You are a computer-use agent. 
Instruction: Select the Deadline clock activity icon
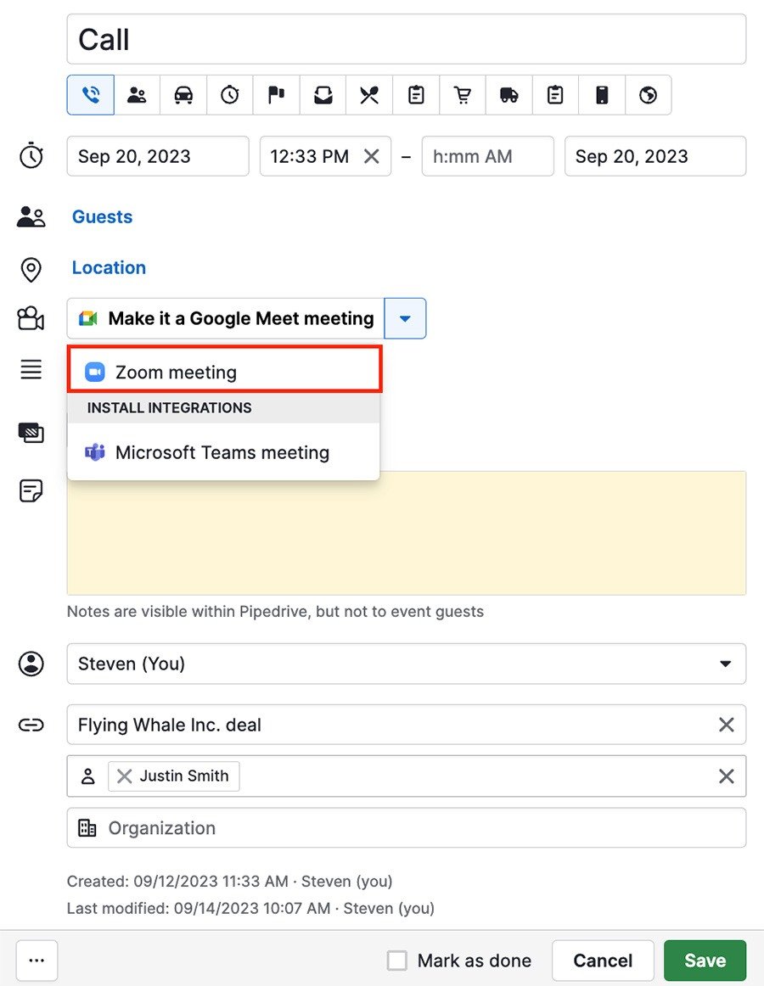[229, 95]
